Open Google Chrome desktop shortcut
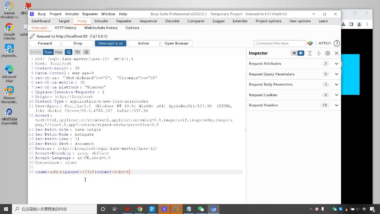Viewport: 380px width, 214px height. pyautogui.click(x=9, y=31)
